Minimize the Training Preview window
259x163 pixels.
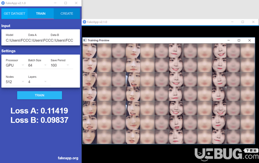click(228, 40)
